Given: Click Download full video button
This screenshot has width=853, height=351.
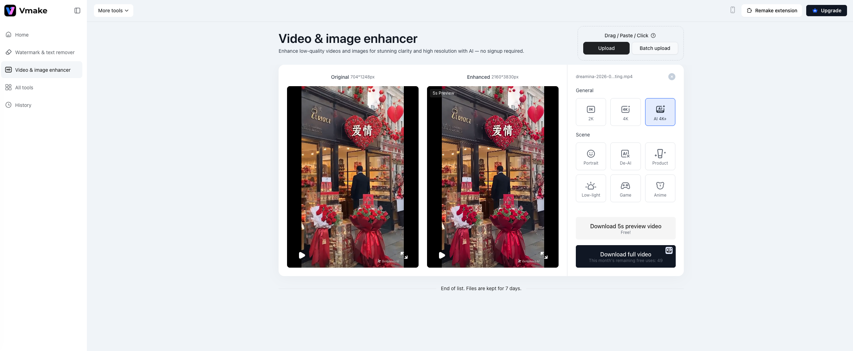Looking at the screenshot, I should pos(625,256).
